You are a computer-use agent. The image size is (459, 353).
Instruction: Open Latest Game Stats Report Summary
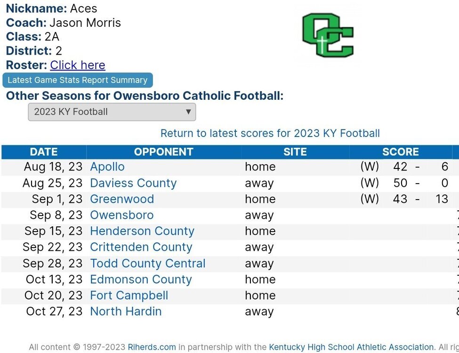78,80
